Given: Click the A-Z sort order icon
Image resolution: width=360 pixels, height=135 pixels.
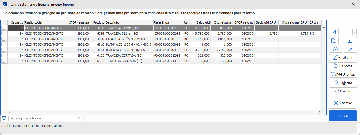Looking at the screenshot, I should tap(350, 49).
